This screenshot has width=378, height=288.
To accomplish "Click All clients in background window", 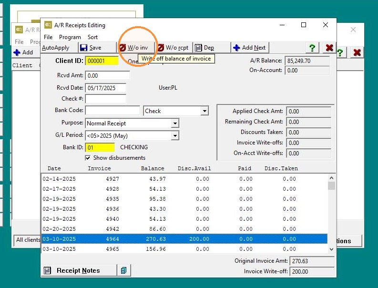I will tap(28, 240).
